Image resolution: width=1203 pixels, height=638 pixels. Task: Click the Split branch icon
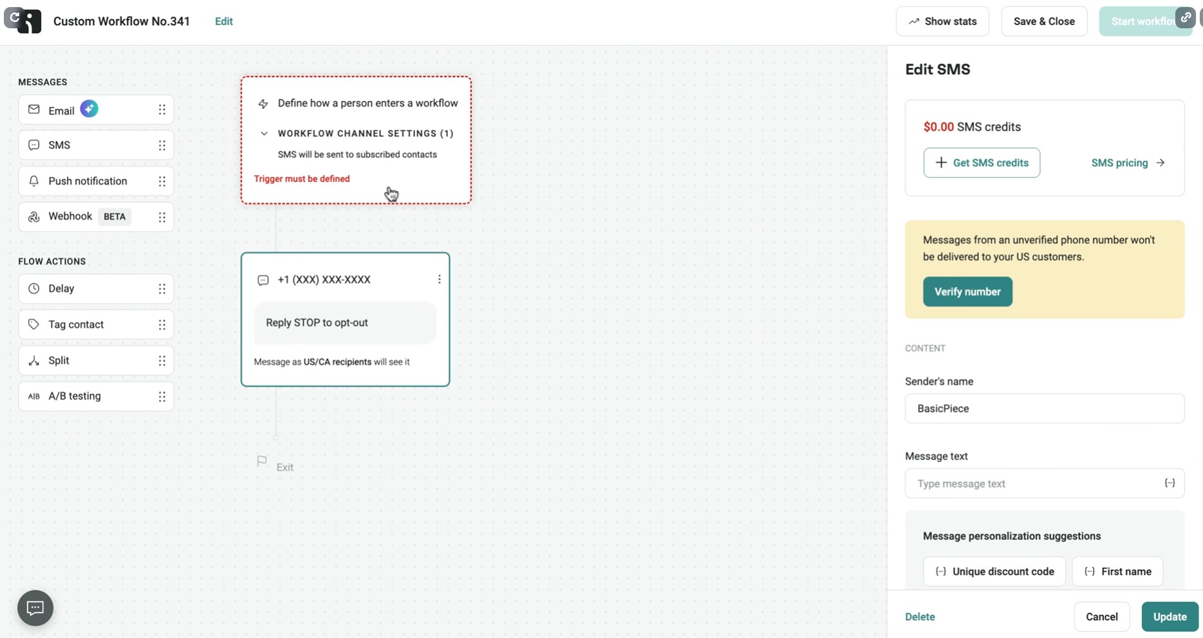click(33, 361)
